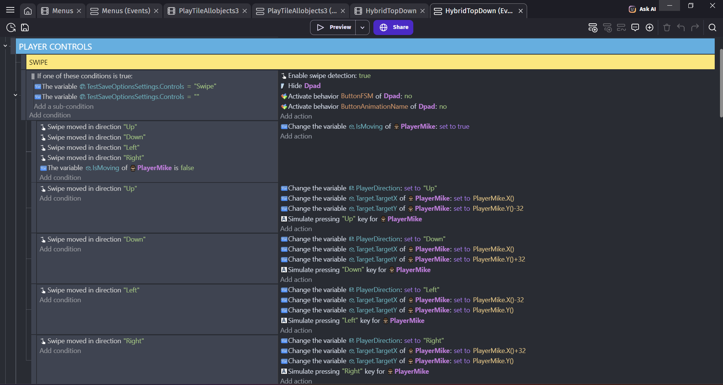723x385 pixels.
Task: Collapse the PLAYER CONTROLS group
Action: pos(5,46)
